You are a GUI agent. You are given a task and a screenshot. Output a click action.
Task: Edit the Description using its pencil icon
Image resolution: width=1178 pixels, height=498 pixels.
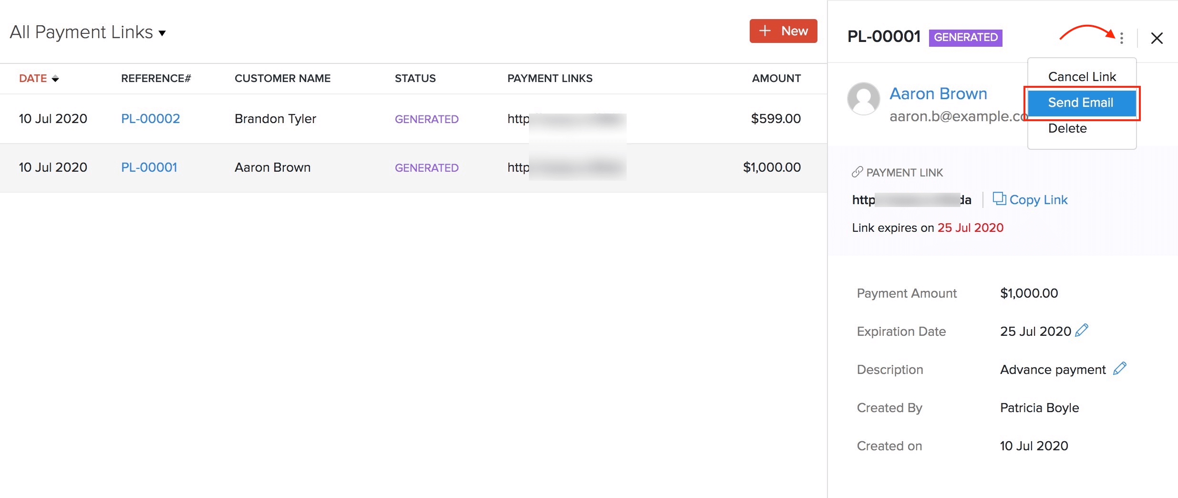1120,368
